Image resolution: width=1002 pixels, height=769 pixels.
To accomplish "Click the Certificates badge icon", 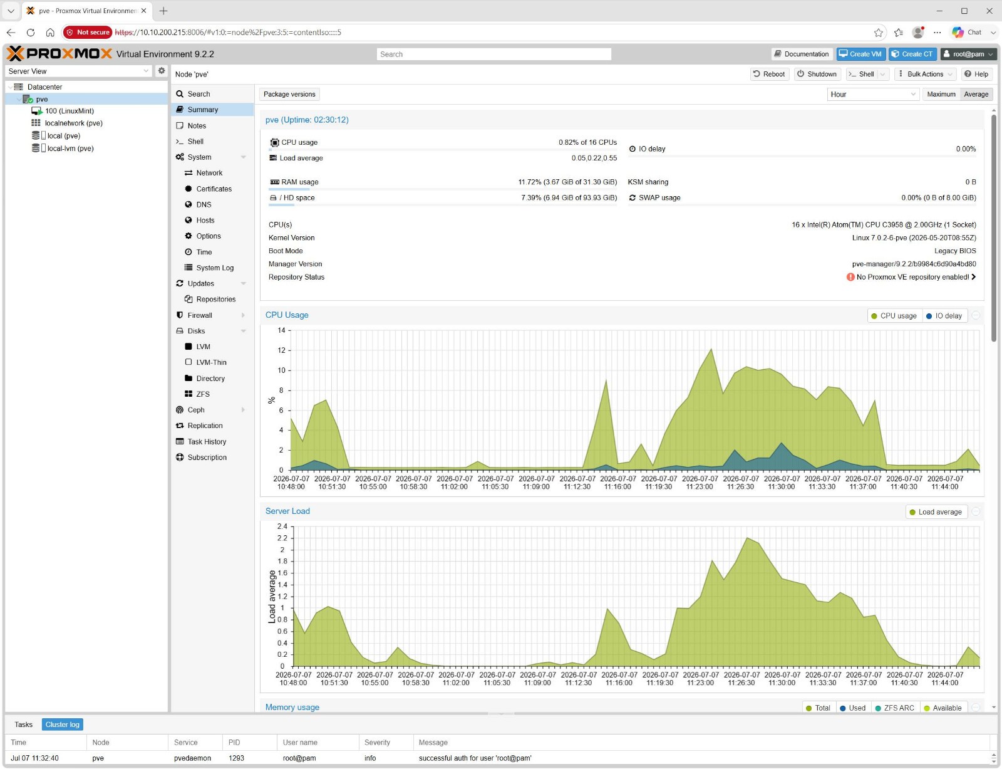I will (189, 189).
